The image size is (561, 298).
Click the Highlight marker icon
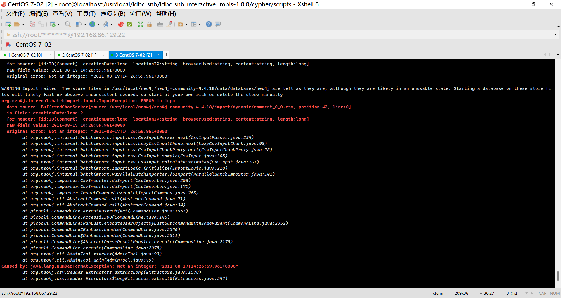coord(169,24)
